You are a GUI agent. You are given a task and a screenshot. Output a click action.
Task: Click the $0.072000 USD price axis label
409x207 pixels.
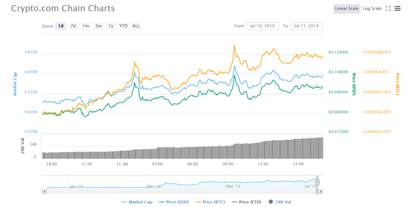(x=338, y=132)
